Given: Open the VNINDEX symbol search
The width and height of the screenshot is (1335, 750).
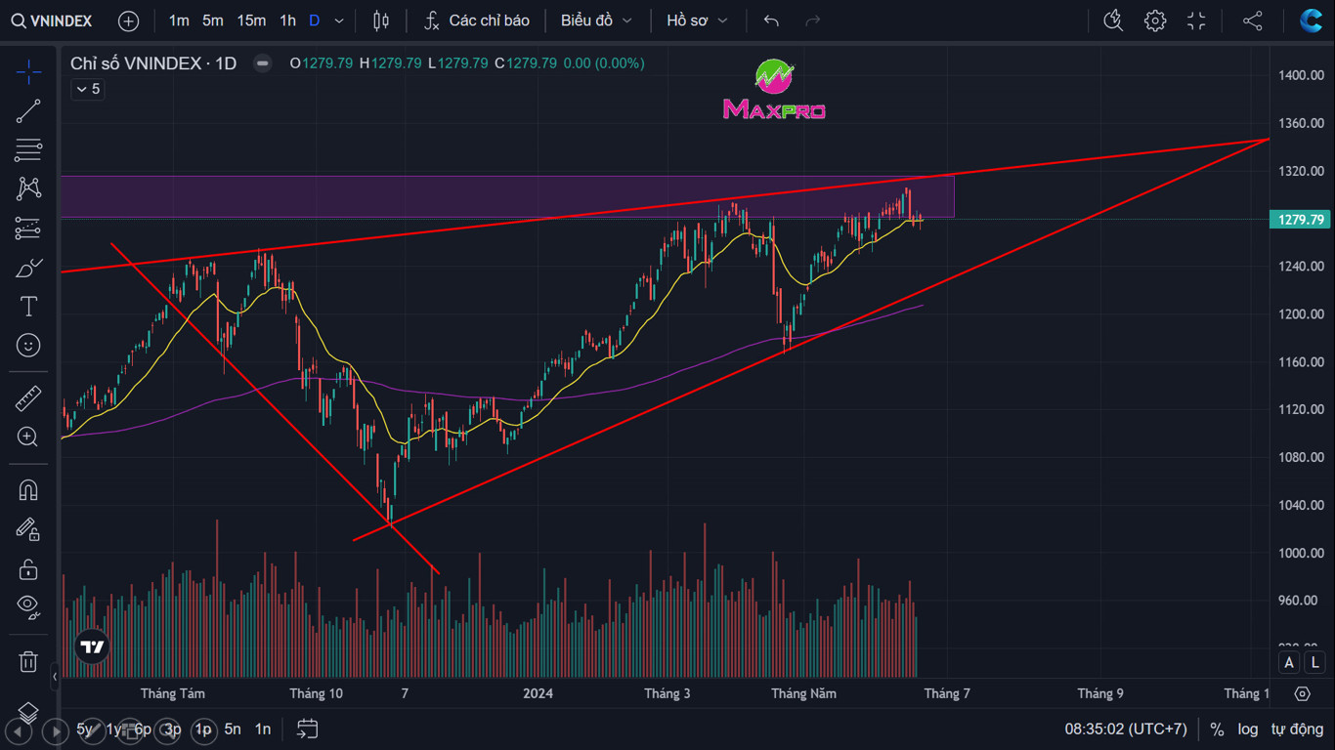Looking at the screenshot, I should (52, 21).
